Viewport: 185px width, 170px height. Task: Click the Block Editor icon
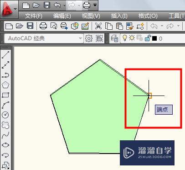[x=140, y=26]
